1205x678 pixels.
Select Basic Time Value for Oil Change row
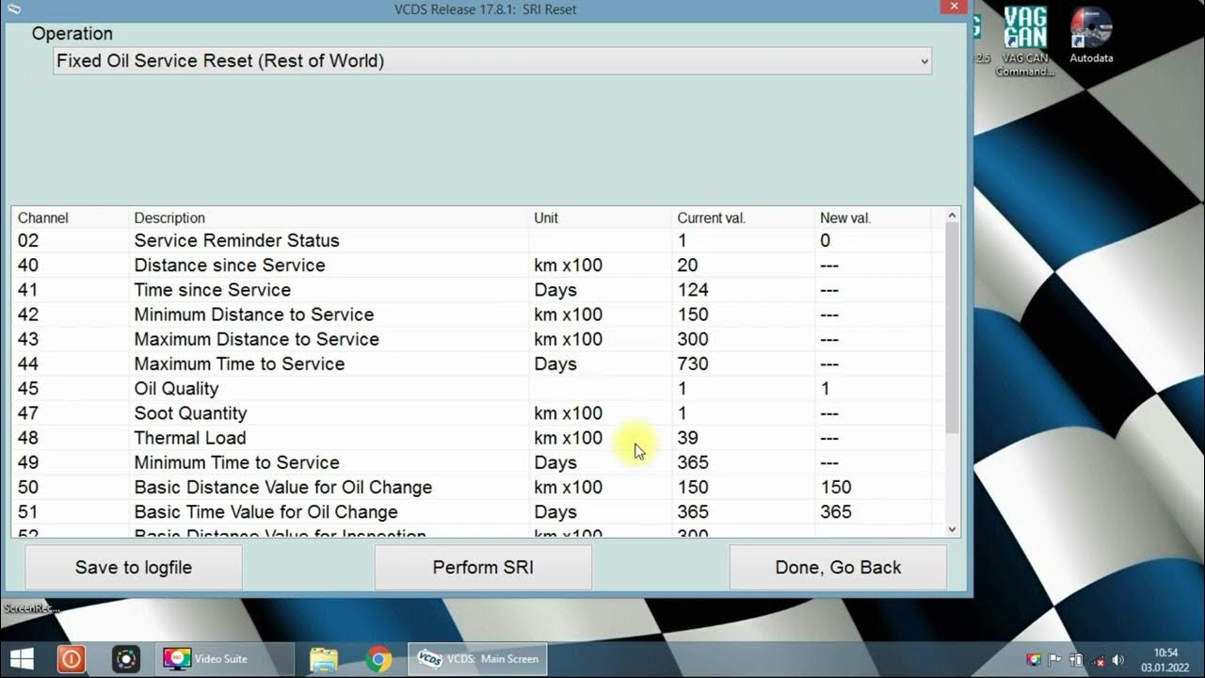(477, 511)
